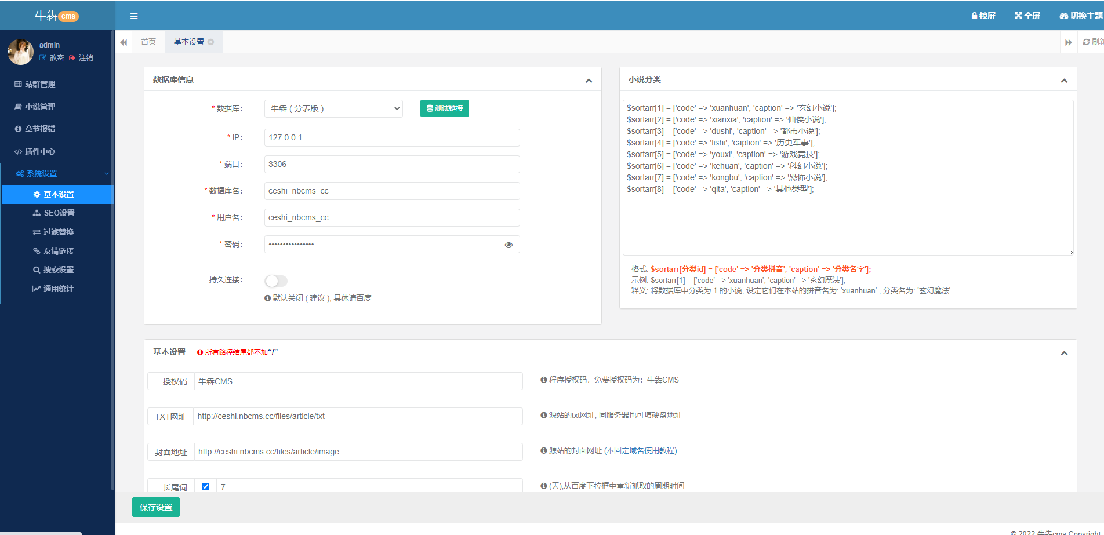Click the left double-arrow tab scroll icon

click(124, 42)
